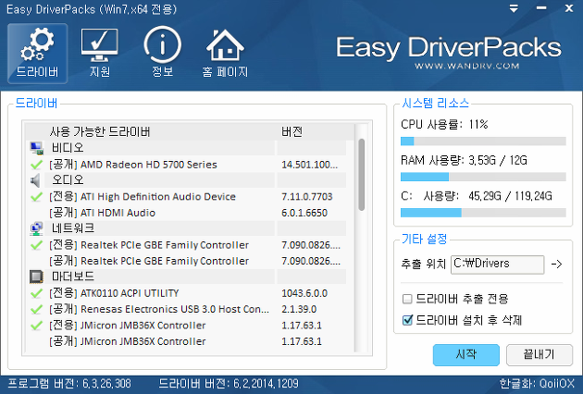
Task: Click the RAM 사용량 progress bar
Action: 483,177
